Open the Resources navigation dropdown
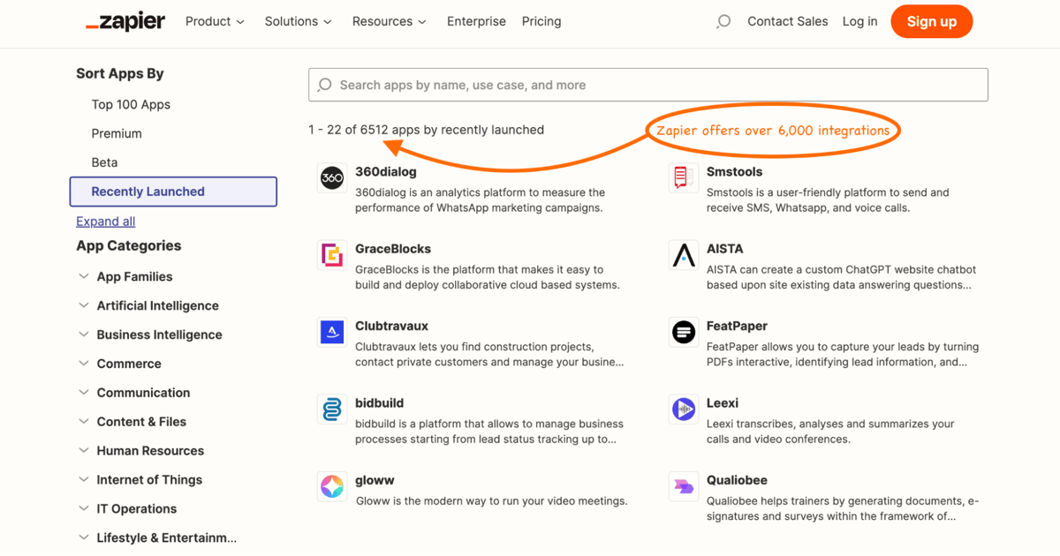1060x556 pixels. (389, 21)
